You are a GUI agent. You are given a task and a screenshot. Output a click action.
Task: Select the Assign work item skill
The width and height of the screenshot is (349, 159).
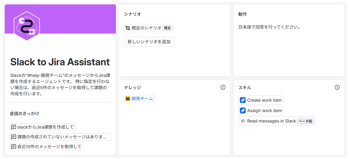[x=261, y=111]
